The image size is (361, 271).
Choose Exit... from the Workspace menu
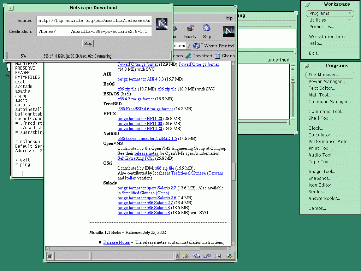pyautogui.click(x=314, y=53)
